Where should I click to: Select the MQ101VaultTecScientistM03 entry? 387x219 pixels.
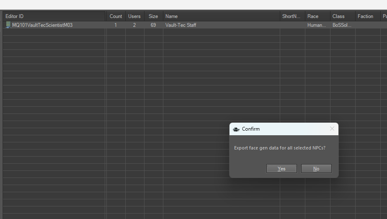[42, 25]
